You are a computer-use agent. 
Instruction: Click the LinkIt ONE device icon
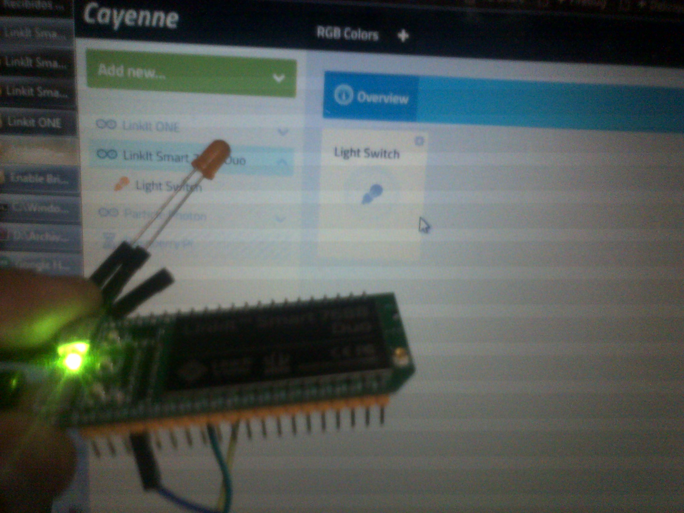pos(106,125)
